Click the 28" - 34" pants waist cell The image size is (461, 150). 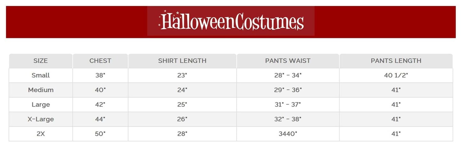click(x=288, y=75)
